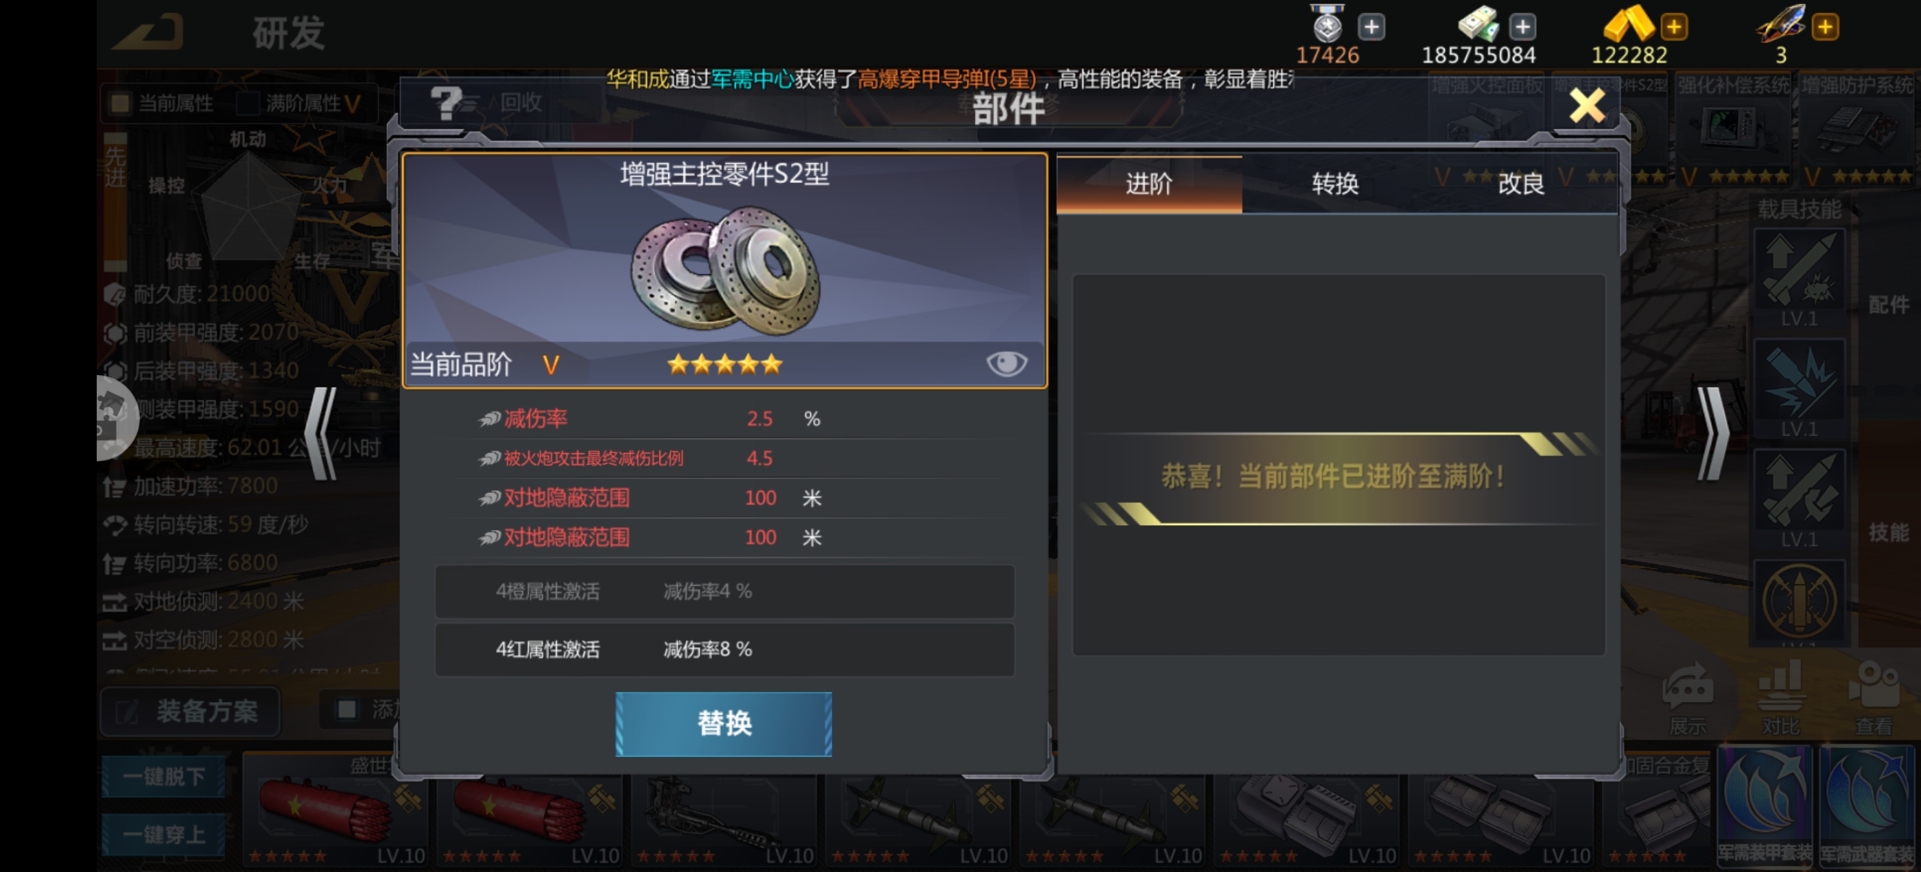Switch to the 转换 tab
The height and width of the screenshot is (872, 1921).
(1335, 184)
